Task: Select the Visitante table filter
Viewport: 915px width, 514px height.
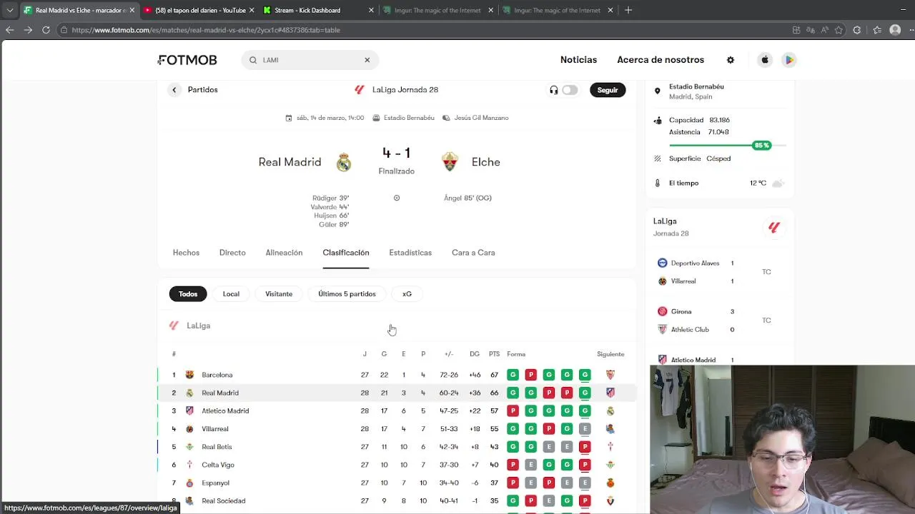Action: click(x=279, y=294)
